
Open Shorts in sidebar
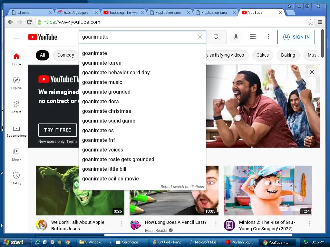click(16, 107)
